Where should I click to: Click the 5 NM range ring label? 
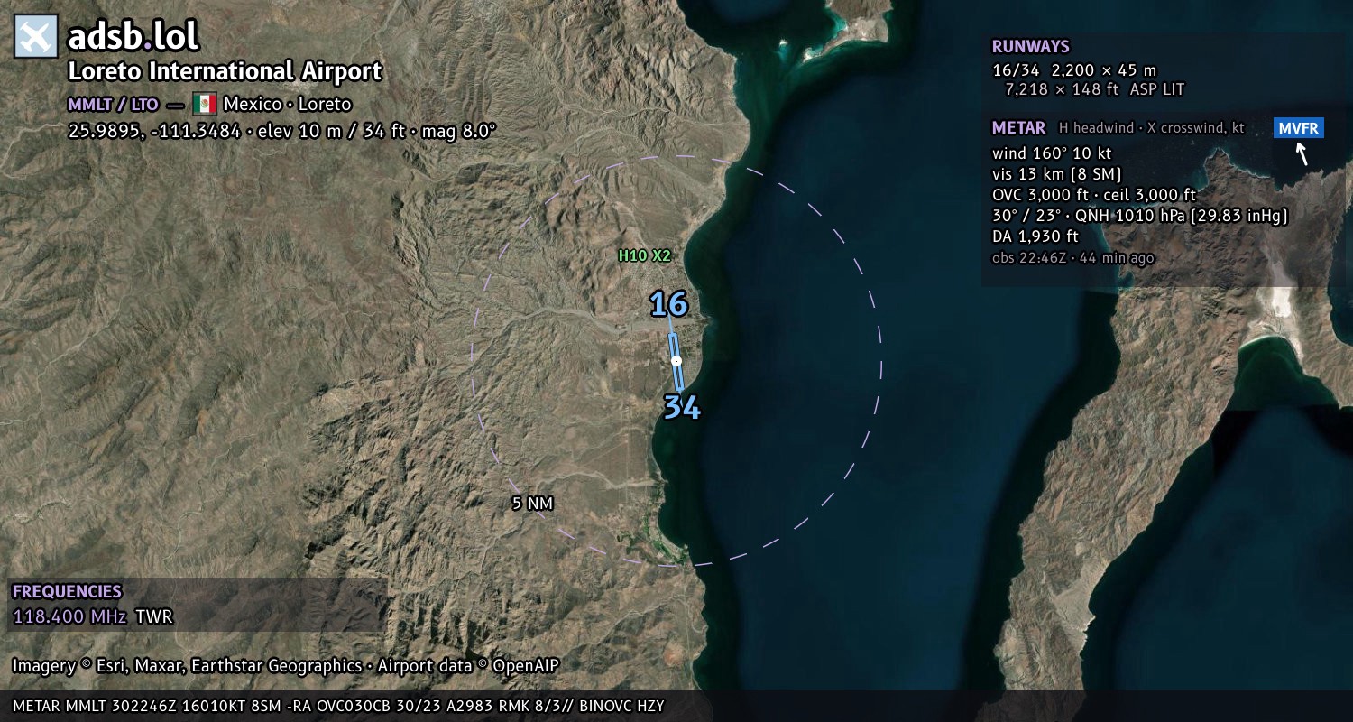click(x=532, y=504)
